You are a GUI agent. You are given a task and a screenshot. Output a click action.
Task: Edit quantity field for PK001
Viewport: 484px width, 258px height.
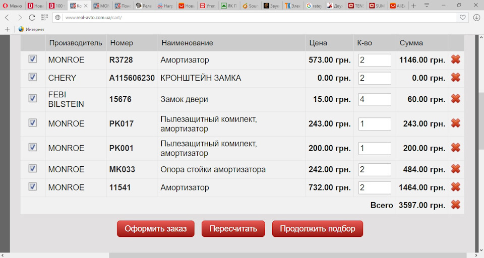375,149
